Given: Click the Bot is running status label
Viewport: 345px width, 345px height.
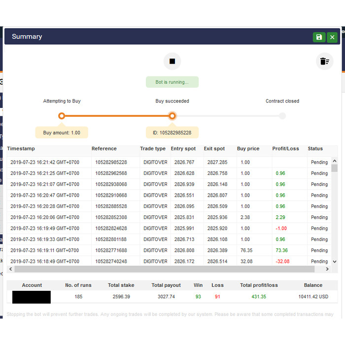Looking at the screenshot, I should (172, 82).
